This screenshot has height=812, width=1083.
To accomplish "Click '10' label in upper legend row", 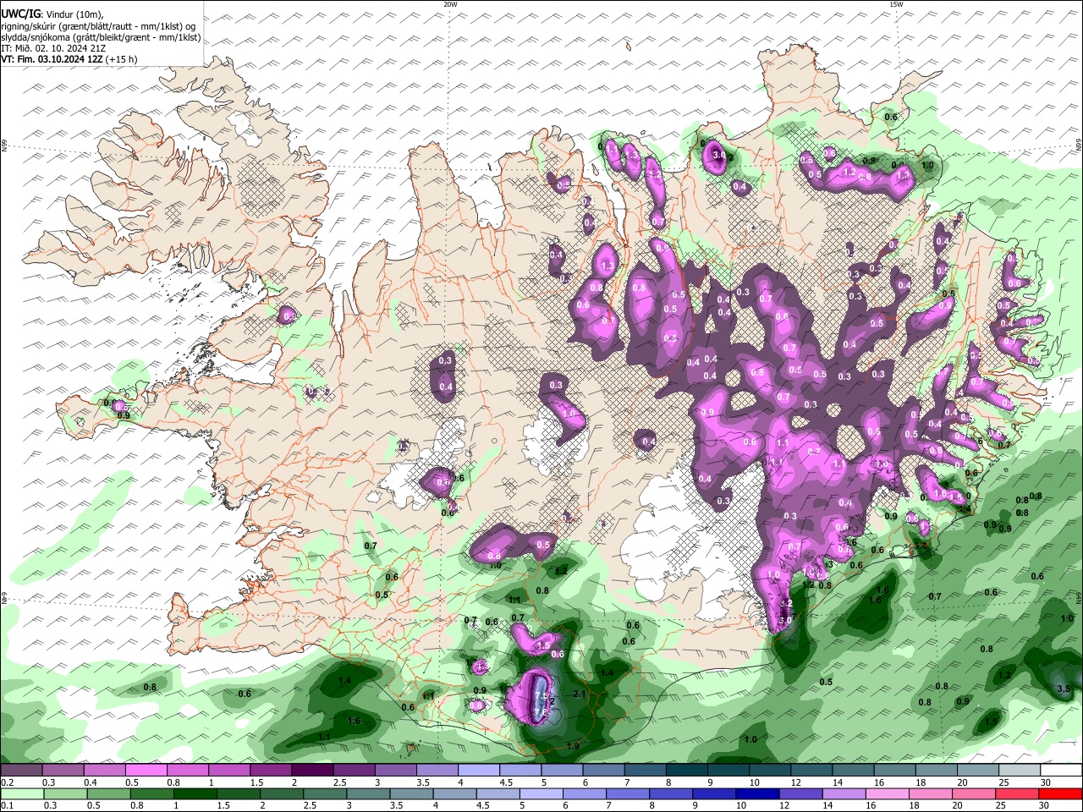I will pos(754,782).
